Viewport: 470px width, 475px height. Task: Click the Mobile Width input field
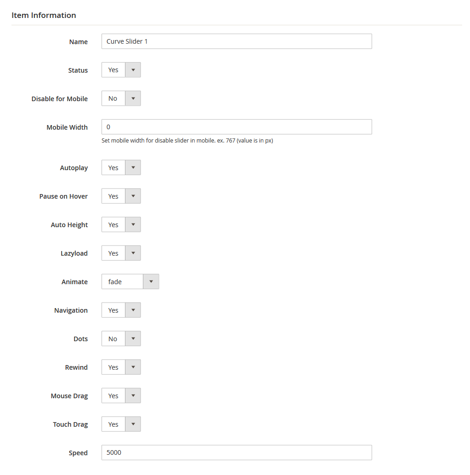(x=236, y=127)
